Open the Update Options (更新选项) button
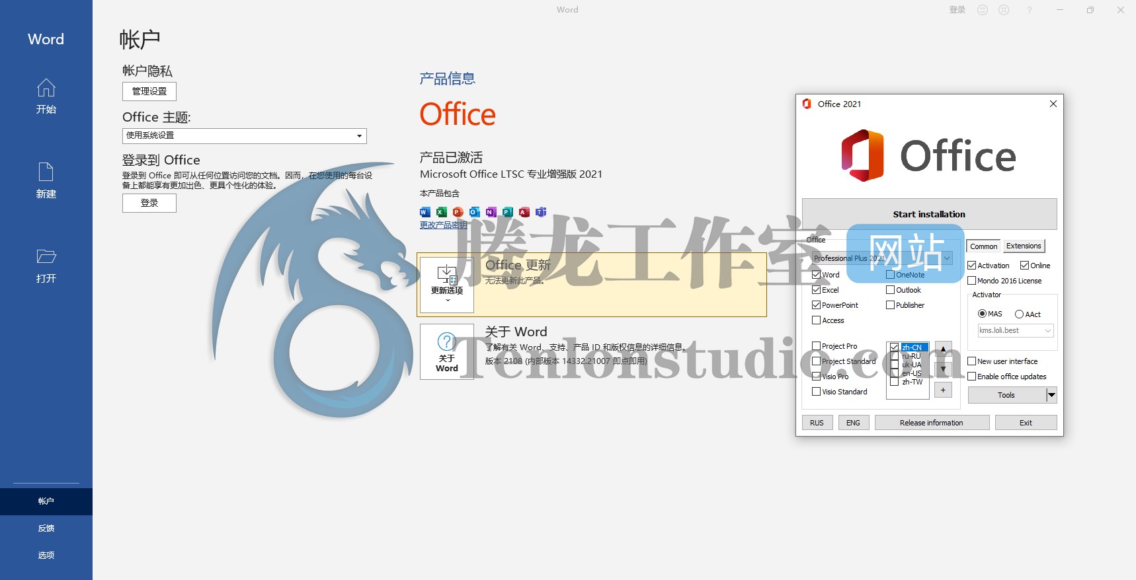 (x=447, y=284)
